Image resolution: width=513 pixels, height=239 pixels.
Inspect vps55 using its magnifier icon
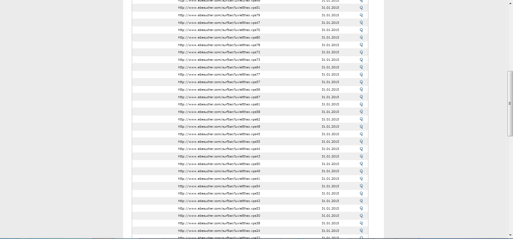(361, 142)
